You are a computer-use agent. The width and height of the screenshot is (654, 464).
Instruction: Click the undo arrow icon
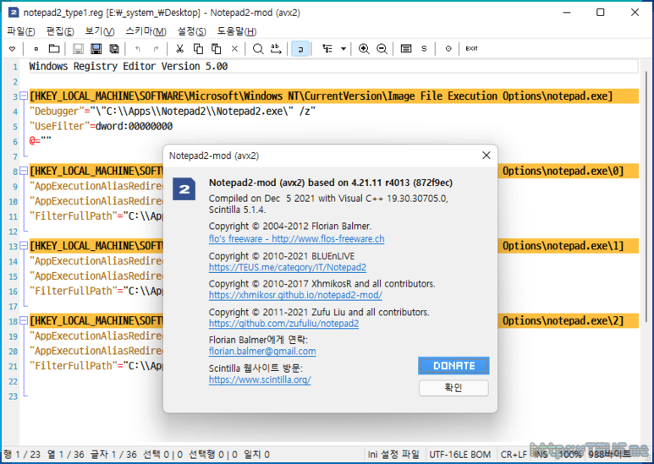138,49
